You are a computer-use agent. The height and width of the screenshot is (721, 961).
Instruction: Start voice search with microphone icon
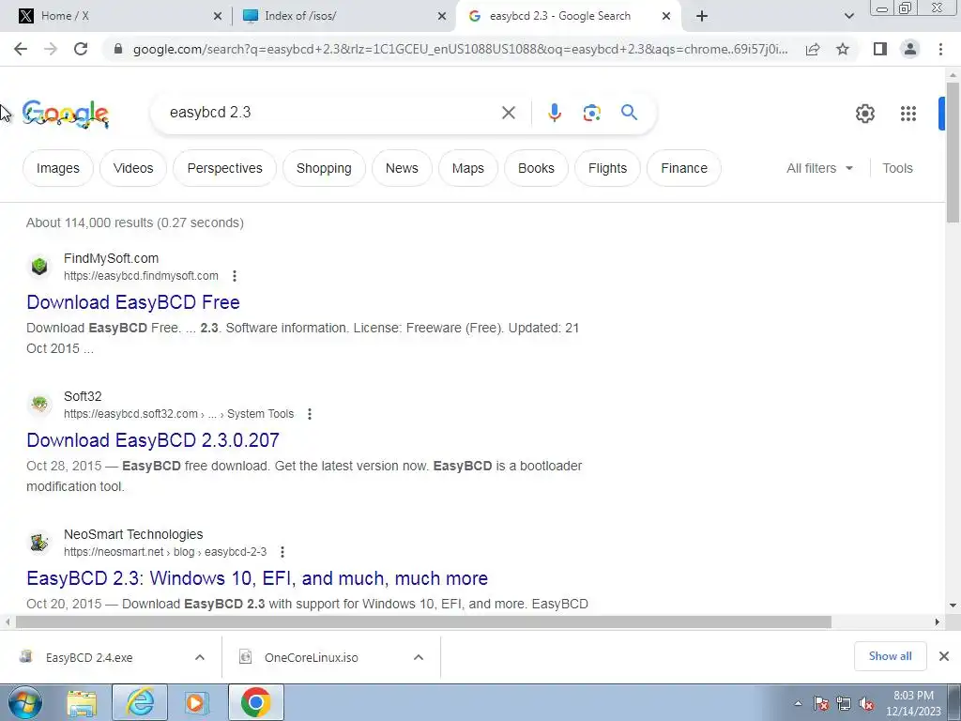[x=554, y=113]
